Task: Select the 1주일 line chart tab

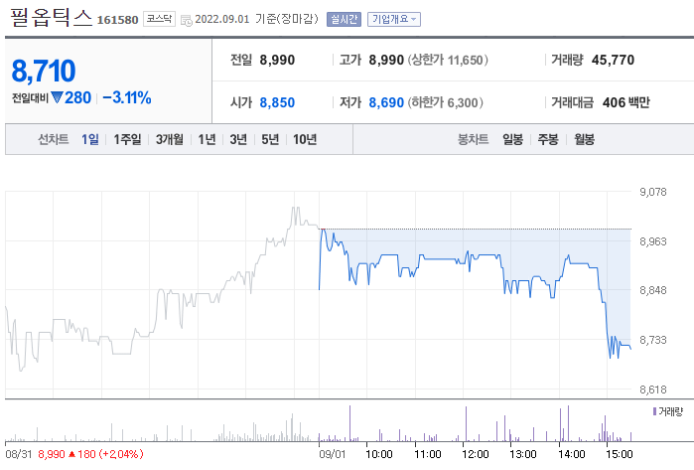Action: (127, 139)
